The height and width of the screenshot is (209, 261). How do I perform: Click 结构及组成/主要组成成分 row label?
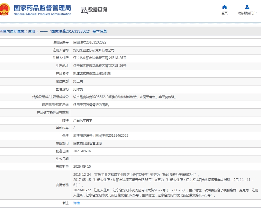(x=50, y=97)
